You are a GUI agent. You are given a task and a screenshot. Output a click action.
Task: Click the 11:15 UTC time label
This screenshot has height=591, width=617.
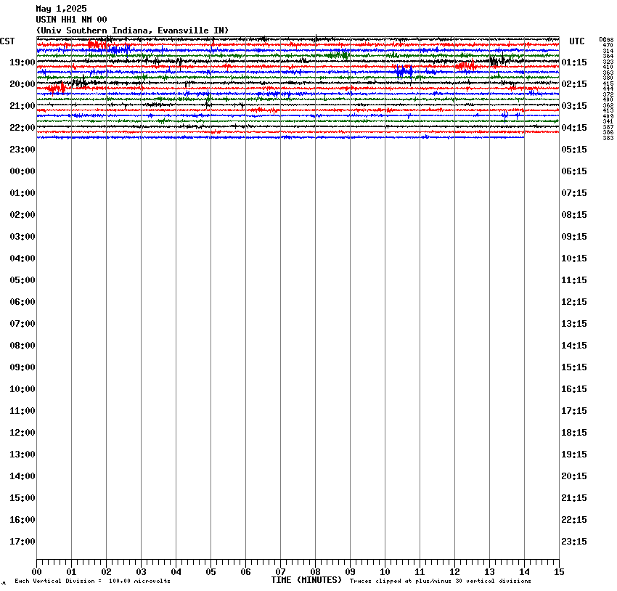[574, 280]
